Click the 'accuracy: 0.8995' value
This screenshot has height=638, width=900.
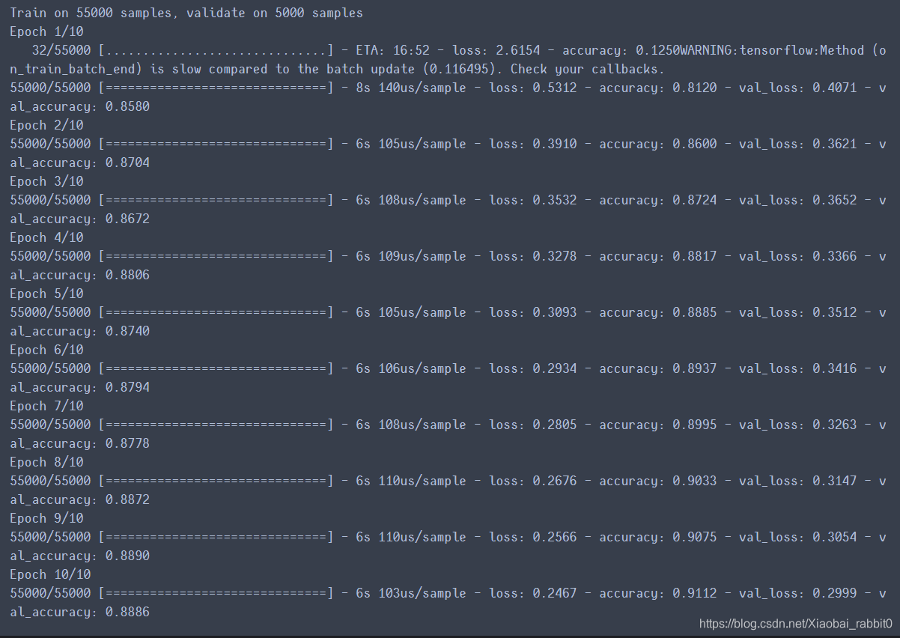657,425
